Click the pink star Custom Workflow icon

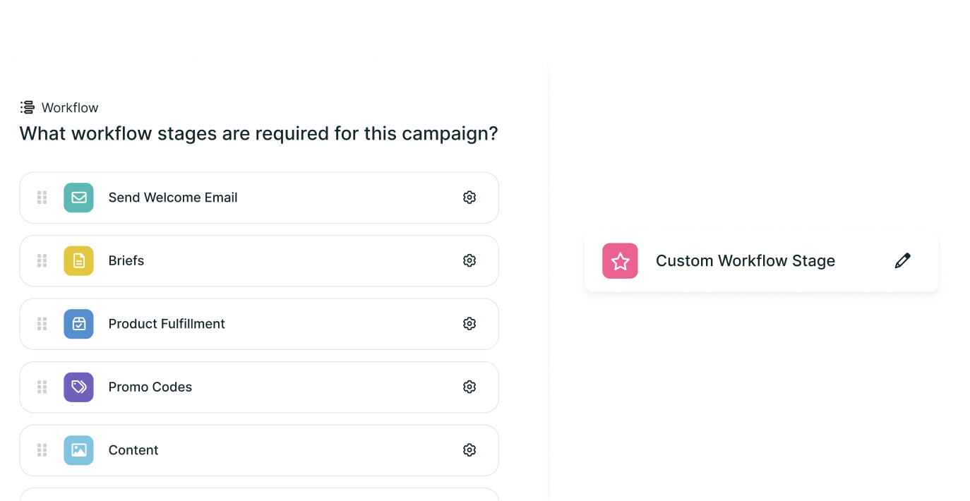[x=620, y=261]
